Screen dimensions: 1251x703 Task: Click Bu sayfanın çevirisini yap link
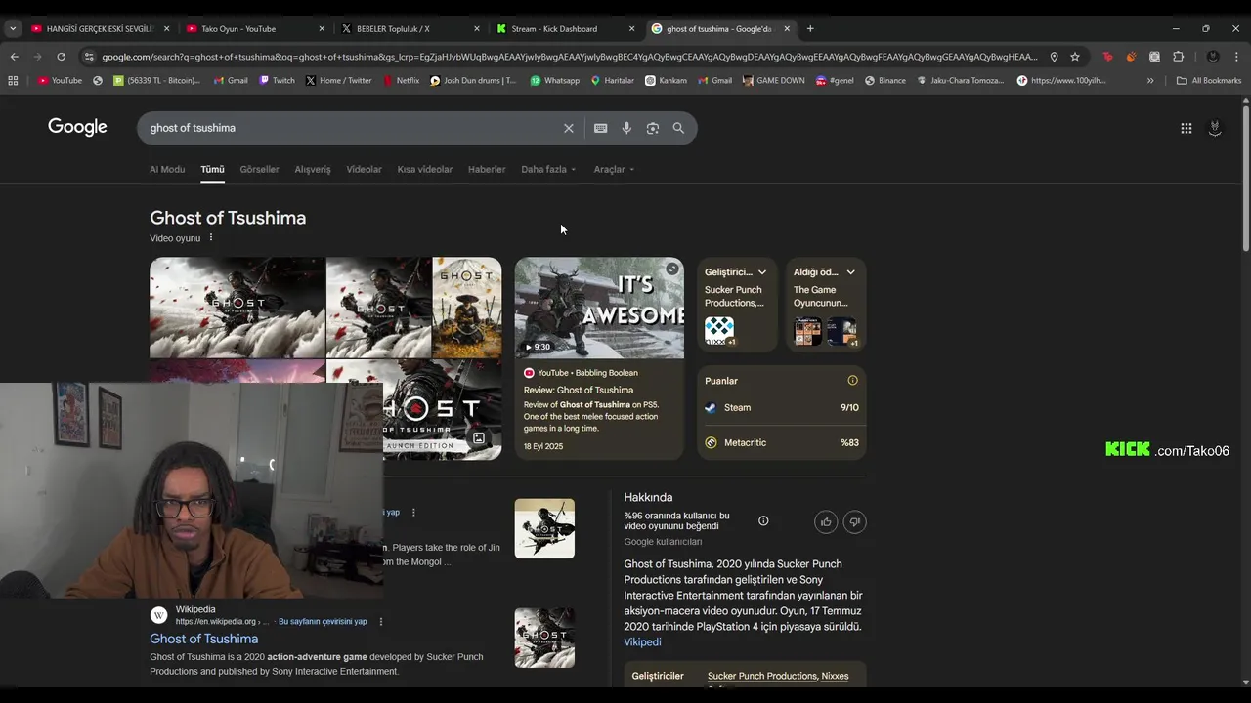(x=323, y=622)
